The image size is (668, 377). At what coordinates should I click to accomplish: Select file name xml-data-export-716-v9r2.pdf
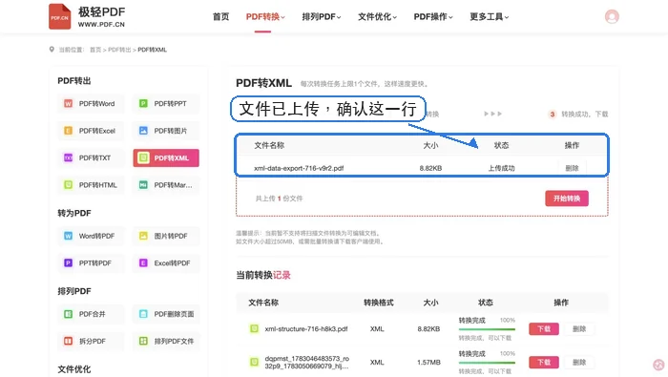tap(299, 168)
